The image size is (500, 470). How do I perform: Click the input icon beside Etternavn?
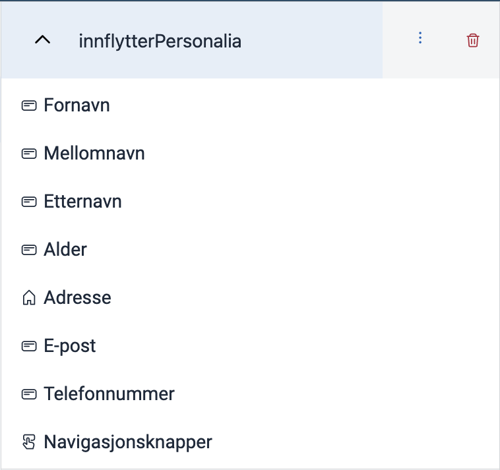point(29,202)
